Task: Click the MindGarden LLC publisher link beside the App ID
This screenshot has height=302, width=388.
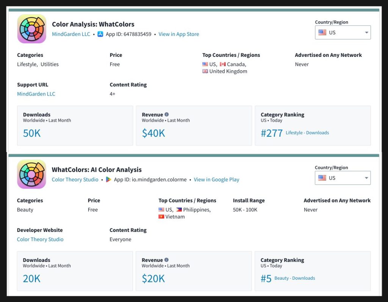Action: [71, 34]
